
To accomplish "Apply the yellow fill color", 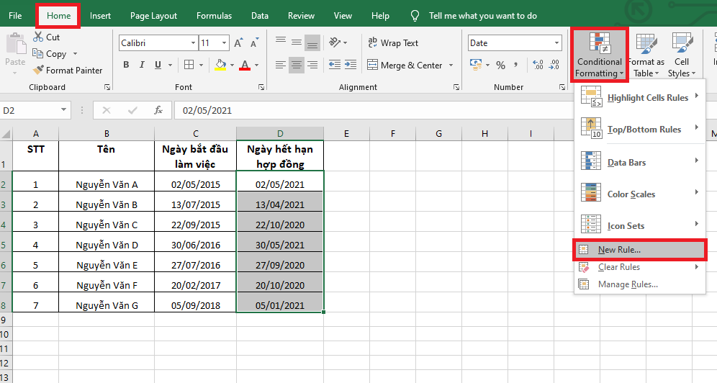I will (221, 65).
